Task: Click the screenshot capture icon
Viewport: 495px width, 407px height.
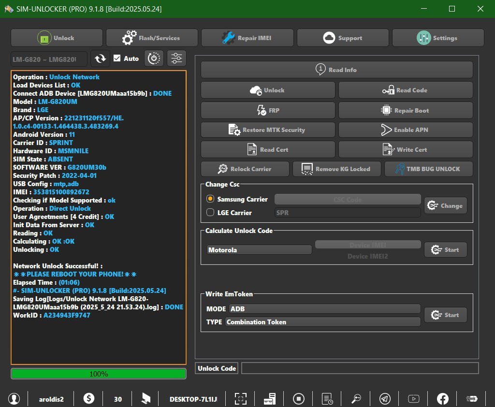Action: pyautogui.click(x=240, y=399)
